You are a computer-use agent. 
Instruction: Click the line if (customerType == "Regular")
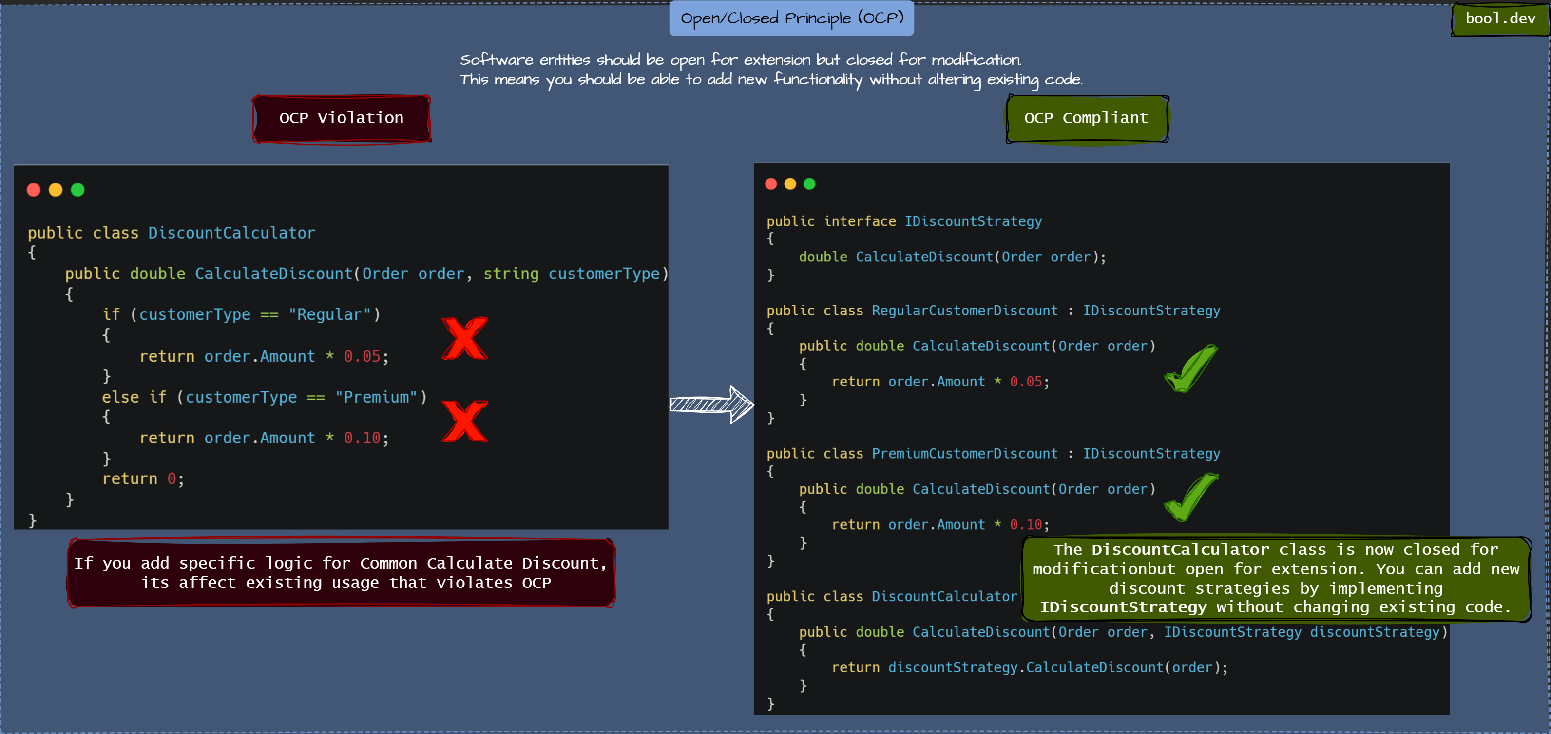coord(241,314)
